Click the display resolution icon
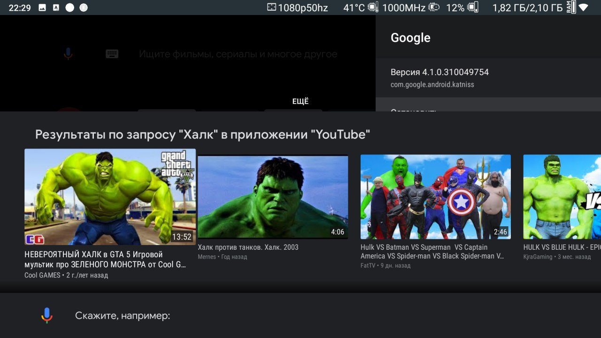The image size is (601, 338). [272, 8]
